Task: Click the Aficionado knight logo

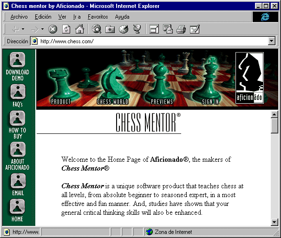Action: point(249,78)
